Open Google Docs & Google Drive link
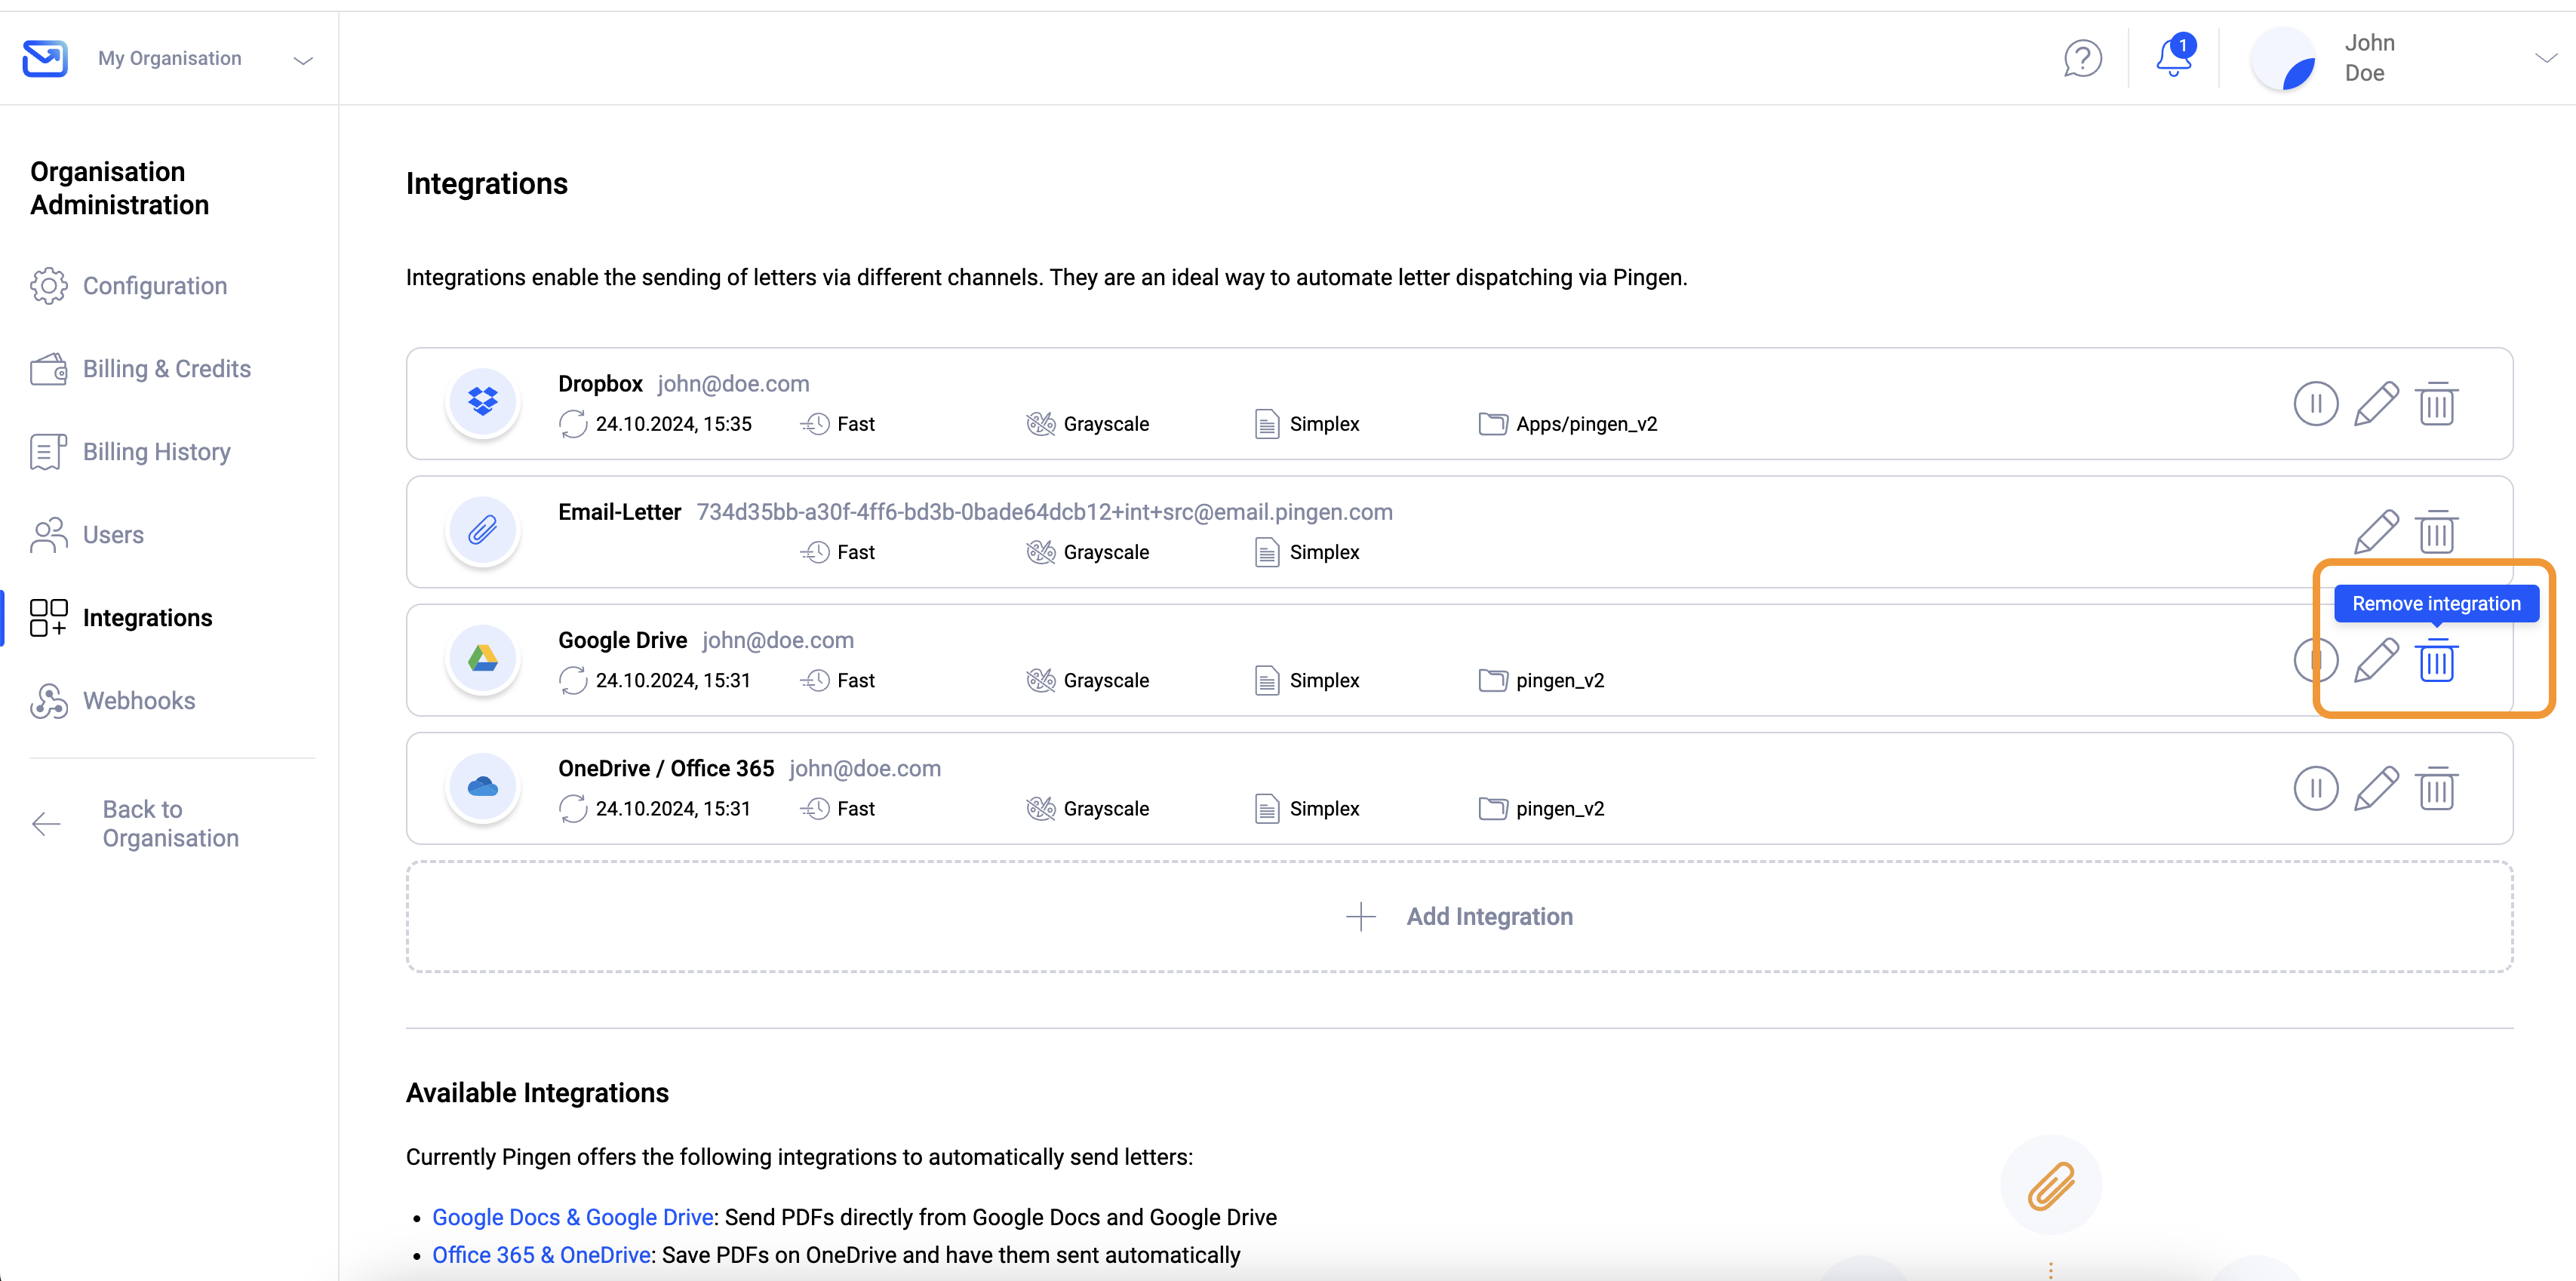Screen dimensions: 2576x1281 573,1217
